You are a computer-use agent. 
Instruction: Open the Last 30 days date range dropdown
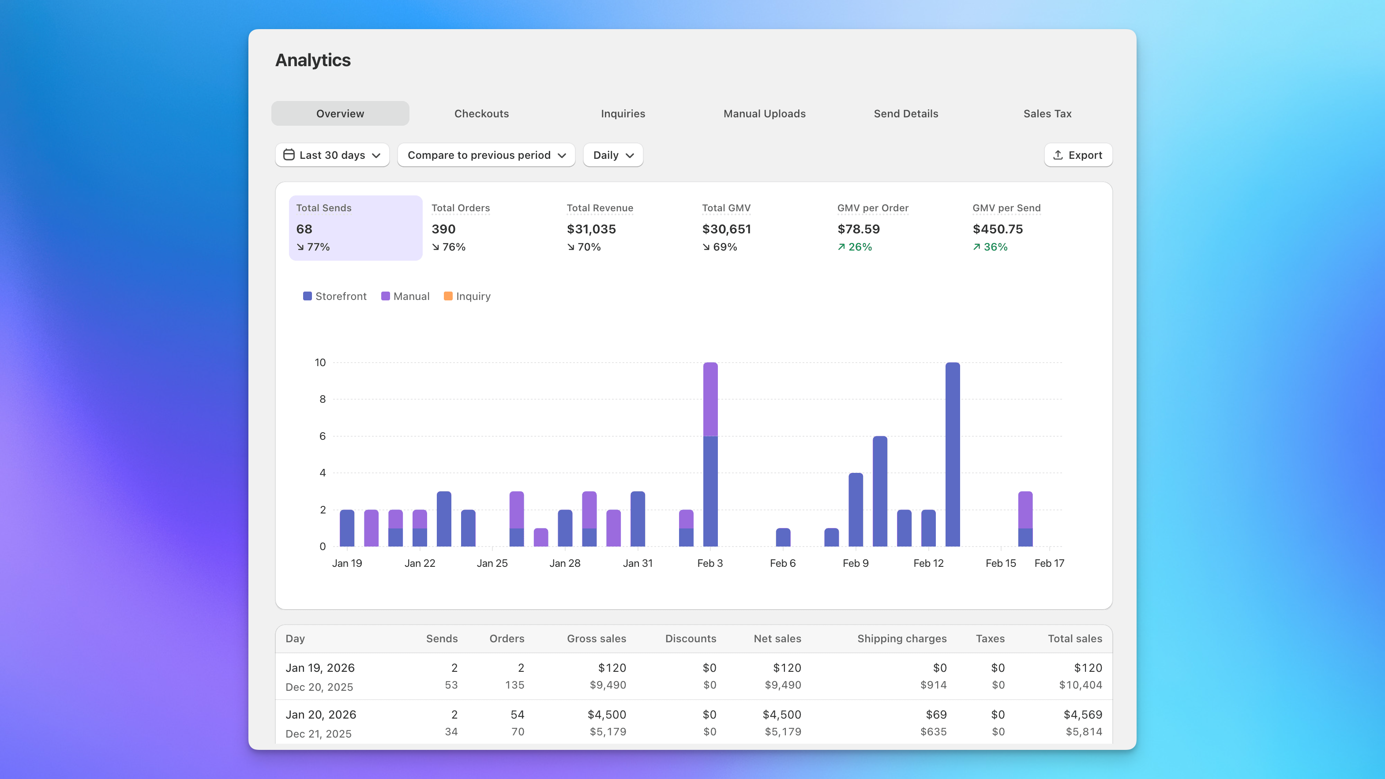(x=332, y=155)
